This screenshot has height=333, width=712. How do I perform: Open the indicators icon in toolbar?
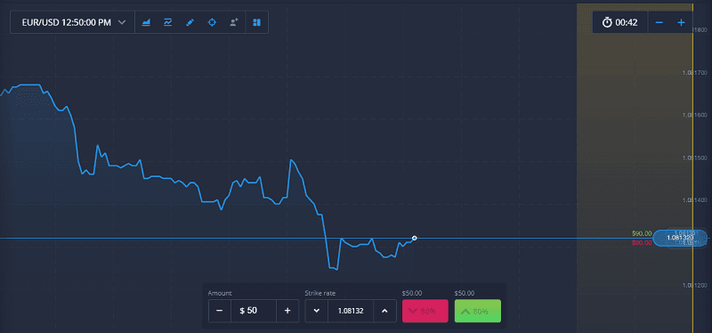(168, 22)
